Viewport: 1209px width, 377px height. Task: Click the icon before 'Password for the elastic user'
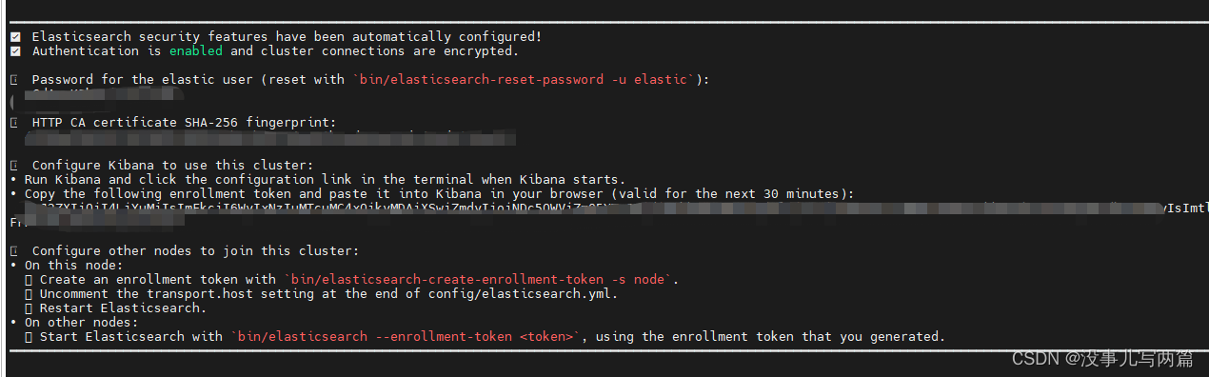point(14,80)
